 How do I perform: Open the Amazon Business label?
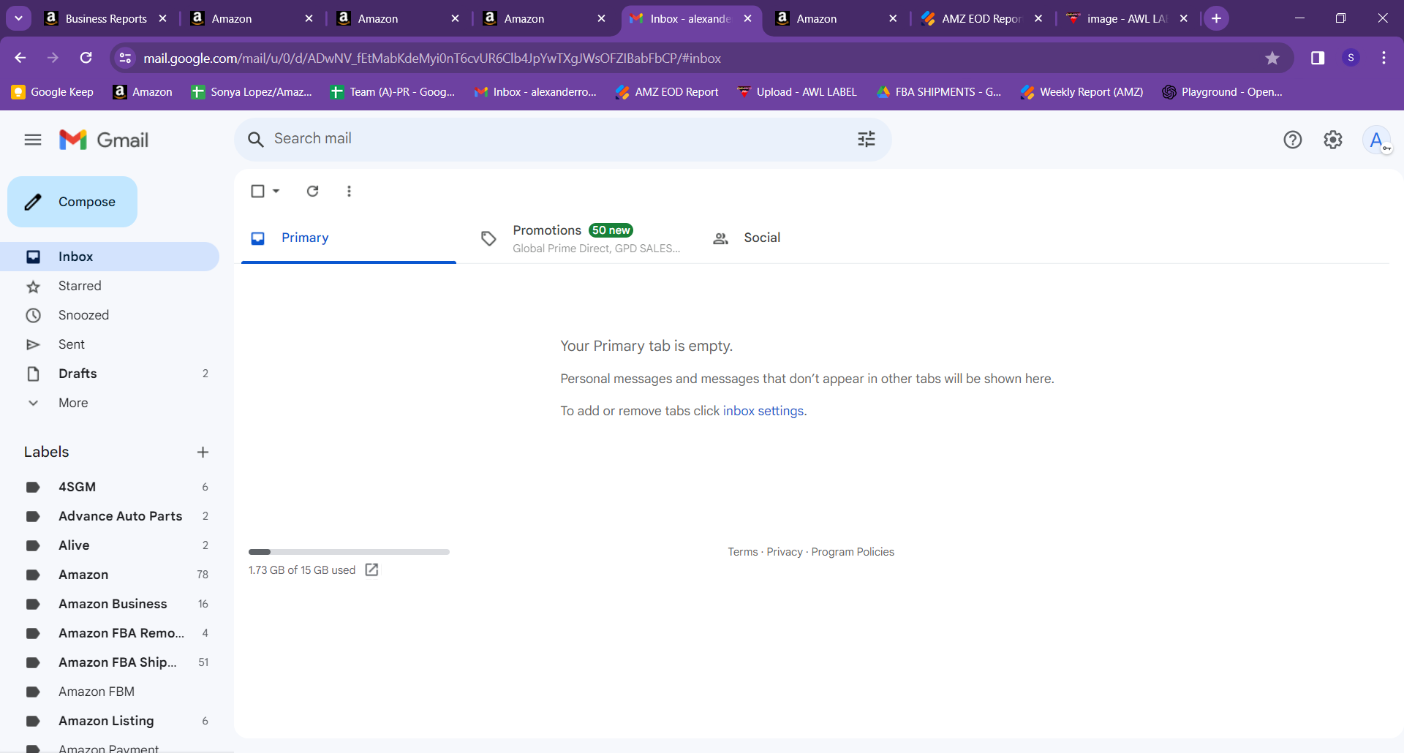[x=110, y=604]
